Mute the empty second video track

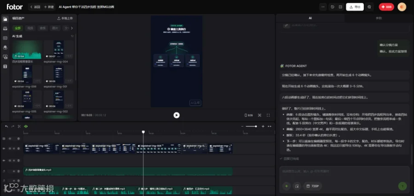14,160
